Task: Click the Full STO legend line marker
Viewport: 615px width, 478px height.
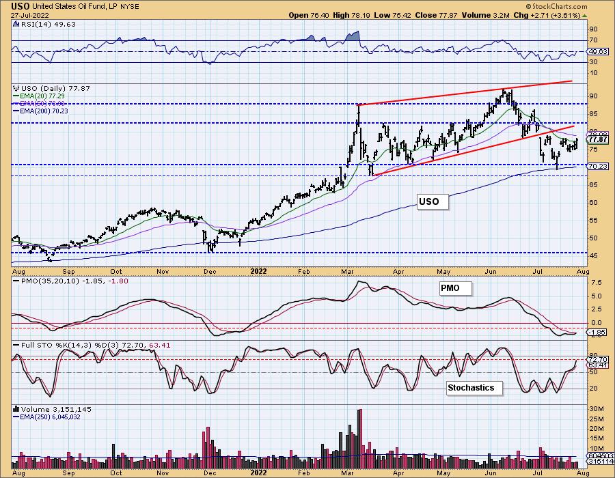Action: pyautogui.click(x=16, y=346)
